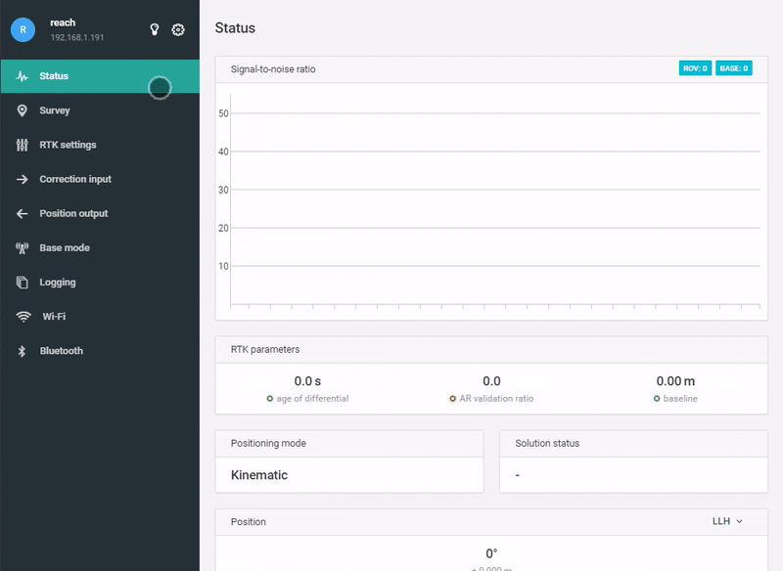Switch to Base mode page
Viewport: 783px width, 571px height.
click(100, 247)
